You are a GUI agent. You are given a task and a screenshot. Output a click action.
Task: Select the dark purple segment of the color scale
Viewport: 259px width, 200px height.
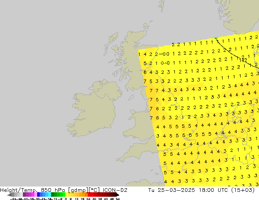point(24,195)
